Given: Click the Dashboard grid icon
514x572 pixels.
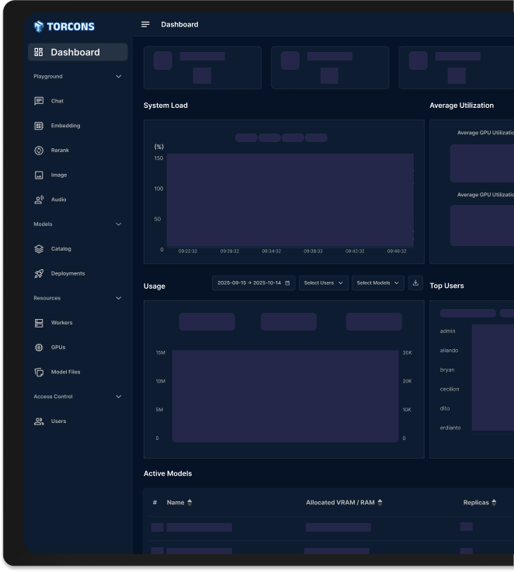Looking at the screenshot, I should tap(39, 52).
